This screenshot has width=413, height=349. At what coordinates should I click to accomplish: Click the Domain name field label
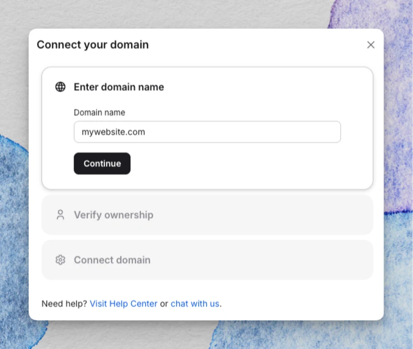99,112
